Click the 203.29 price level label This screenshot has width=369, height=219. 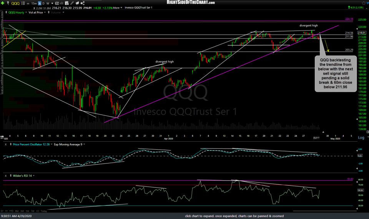[349, 50]
